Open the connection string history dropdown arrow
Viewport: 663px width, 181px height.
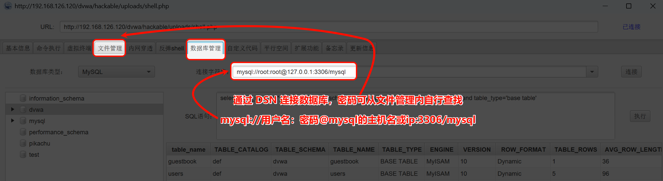coord(592,72)
